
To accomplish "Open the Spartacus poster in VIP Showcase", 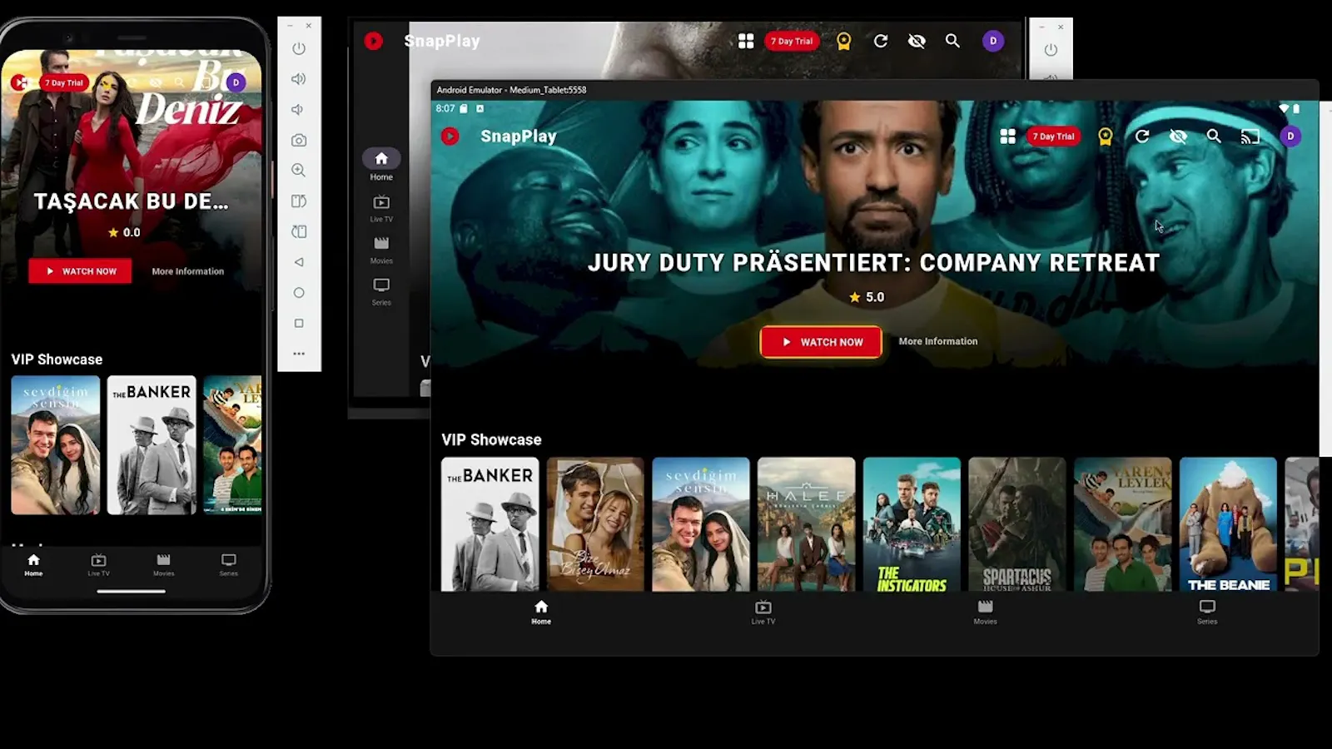I will [1016, 524].
